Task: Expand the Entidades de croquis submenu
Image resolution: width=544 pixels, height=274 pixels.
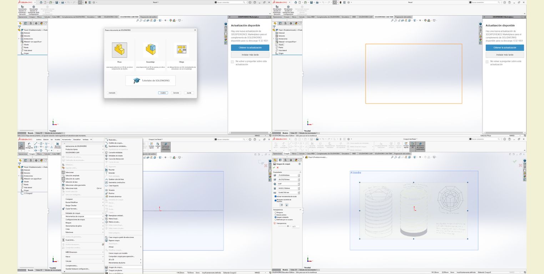Action: click(x=82, y=213)
